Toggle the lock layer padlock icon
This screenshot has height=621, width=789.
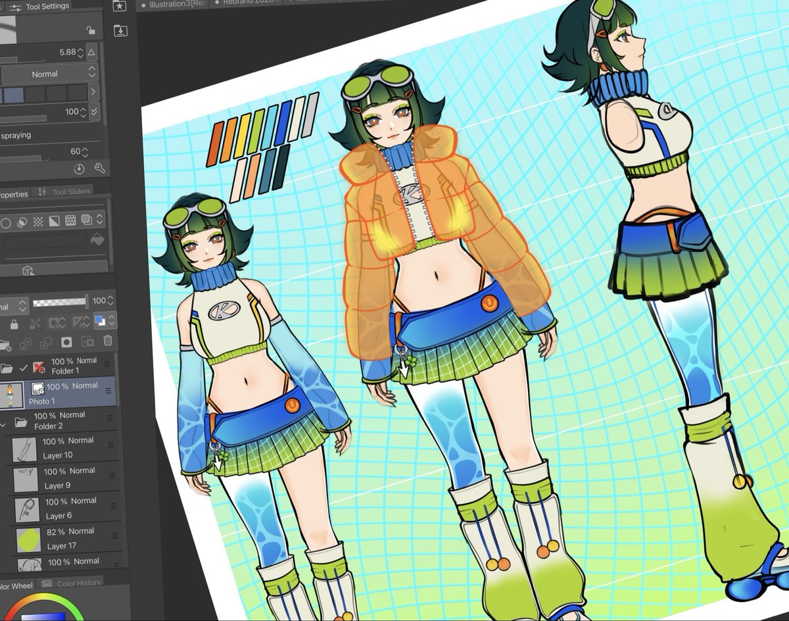14,324
